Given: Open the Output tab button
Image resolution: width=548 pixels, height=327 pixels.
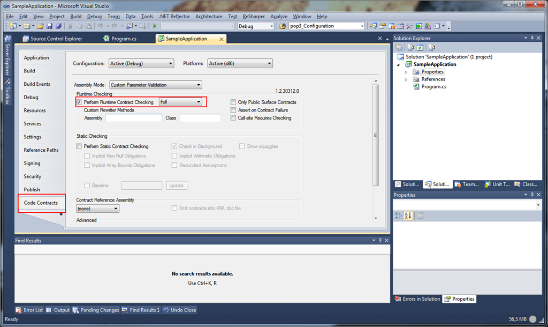Looking at the screenshot, I should [x=58, y=310].
